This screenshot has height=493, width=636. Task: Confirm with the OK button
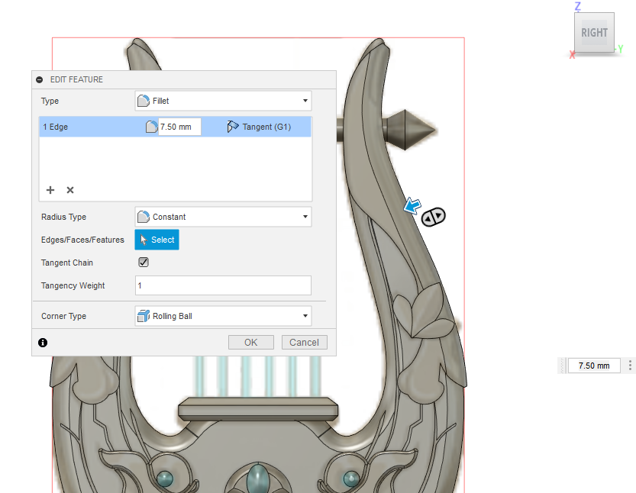(251, 343)
